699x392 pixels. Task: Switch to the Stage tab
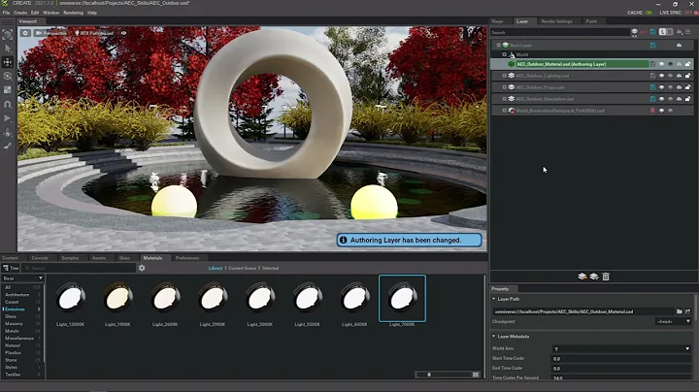tap(497, 21)
